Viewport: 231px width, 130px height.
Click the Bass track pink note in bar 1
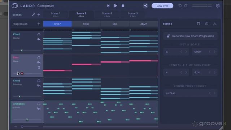point(58,71)
